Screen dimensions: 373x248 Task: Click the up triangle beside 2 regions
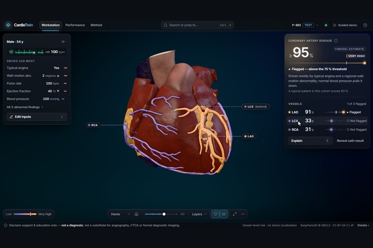click(58, 76)
